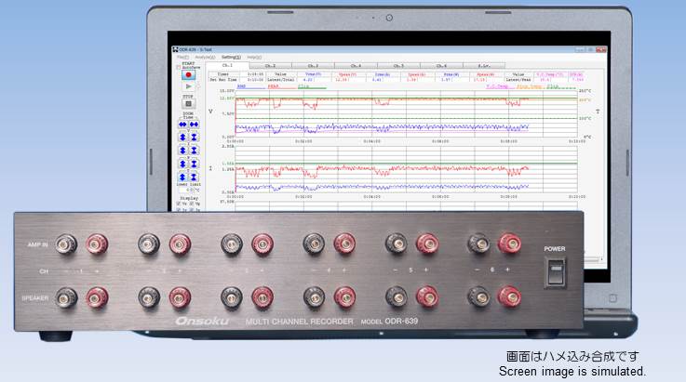
Task: Open the File menu
Action: click(x=182, y=58)
